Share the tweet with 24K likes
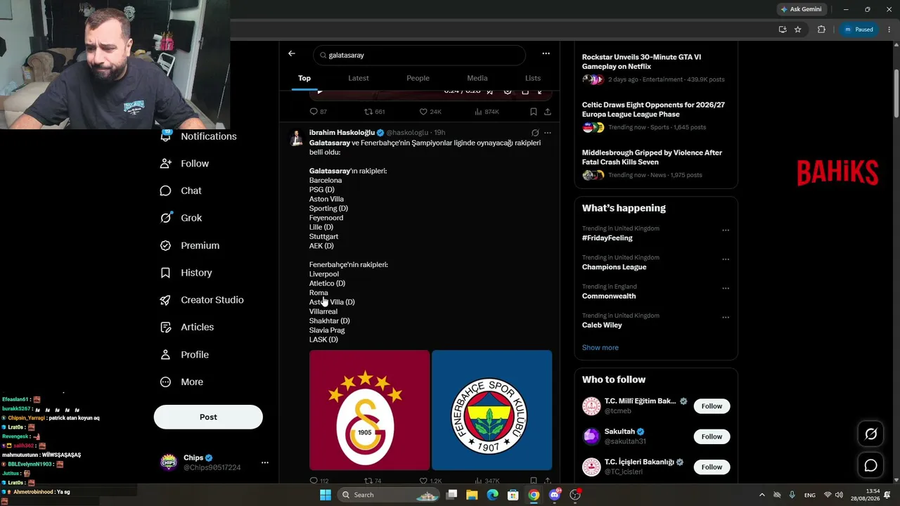The height and width of the screenshot is (506, 900). [x=548, y=112]
